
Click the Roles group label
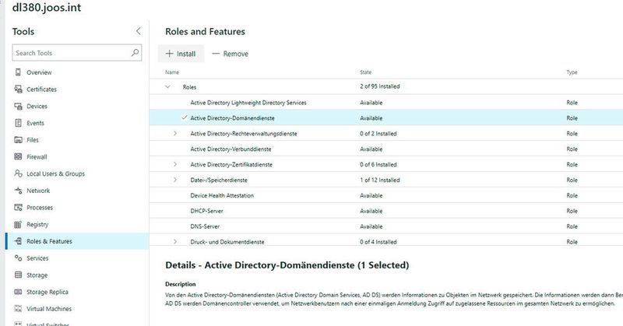click(x=189, y=87)
